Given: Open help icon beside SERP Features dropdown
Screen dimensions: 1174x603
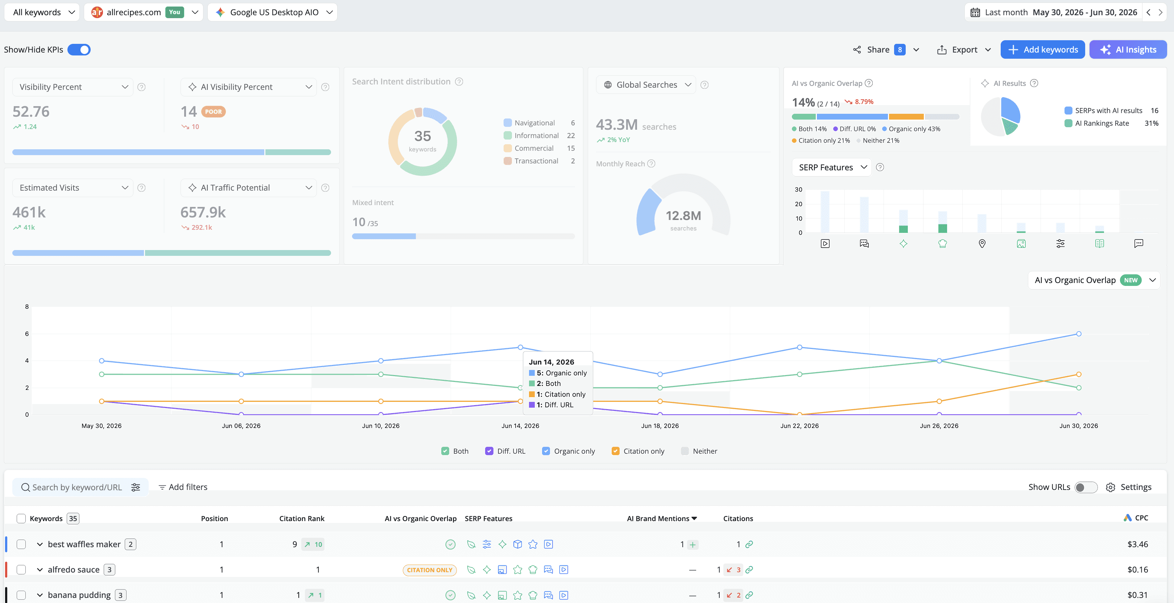Looking at the screenshot, I should pos(880,167).
